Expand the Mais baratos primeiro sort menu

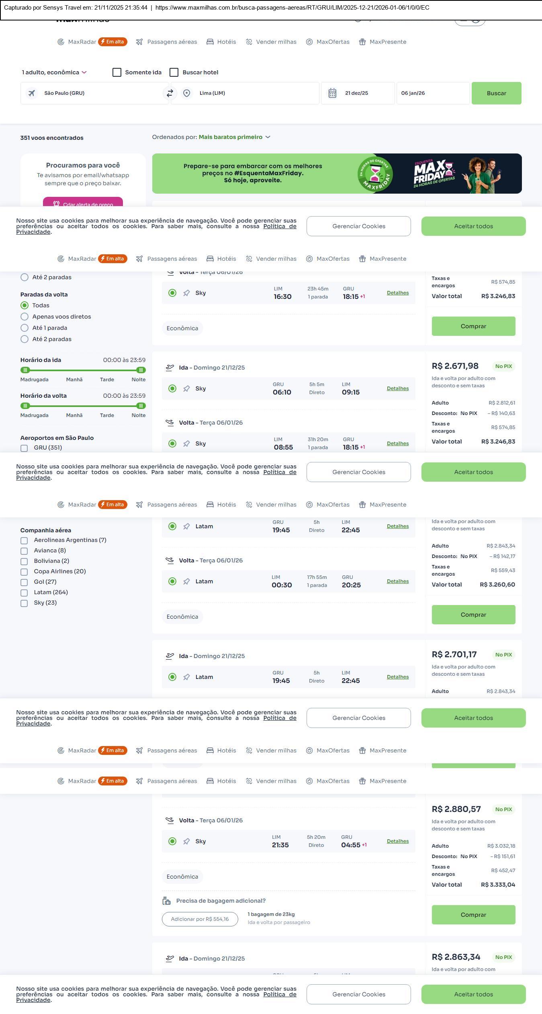pos(235,137)
